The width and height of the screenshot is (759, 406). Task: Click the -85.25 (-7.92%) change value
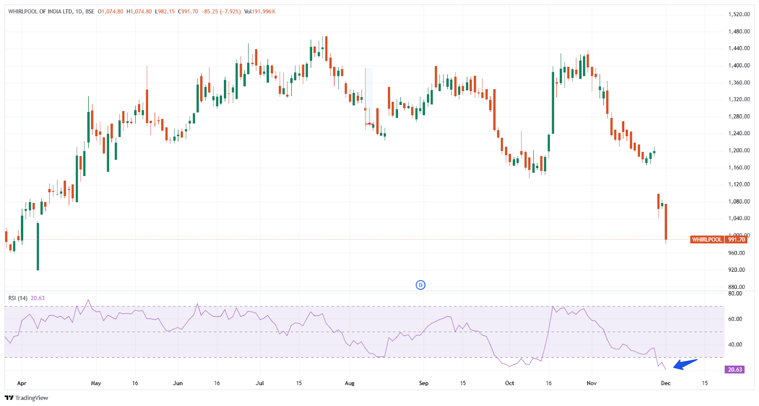[x=221, y=11]
